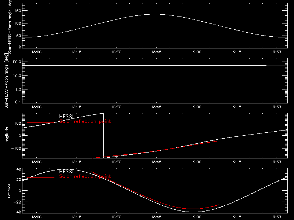Select Solar reflection point legend in Longitude plot
Viewport: 294px width, 220px height.
click(x=85, y=121)
